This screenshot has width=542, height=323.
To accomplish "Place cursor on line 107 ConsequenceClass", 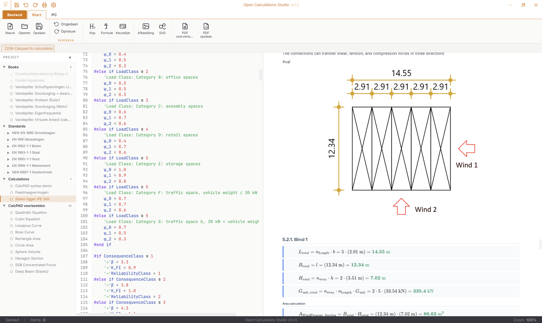I will 123,256.
